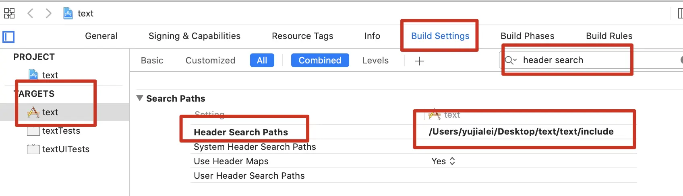
Task: Open the Signing & Capabilities tab
Action: [194, 36]
